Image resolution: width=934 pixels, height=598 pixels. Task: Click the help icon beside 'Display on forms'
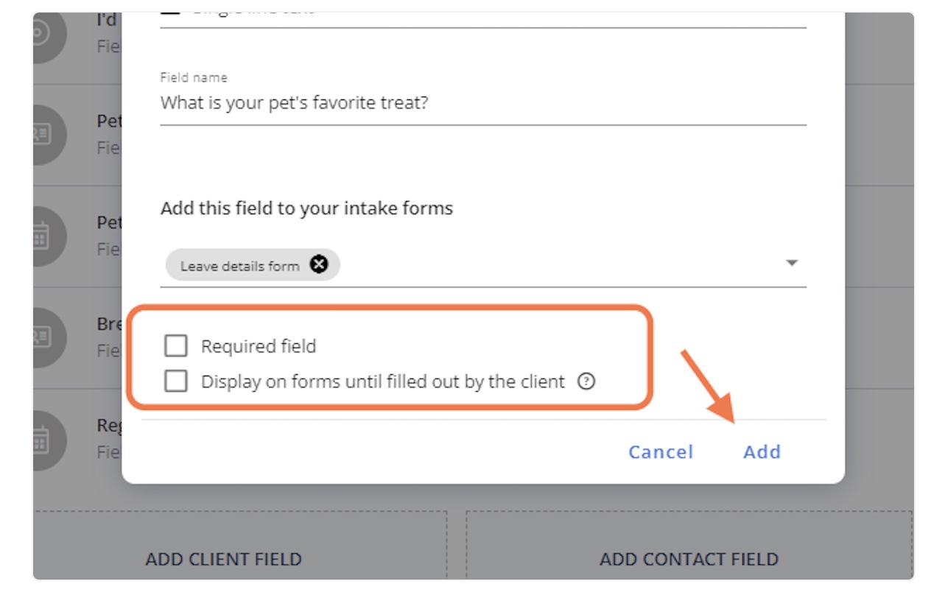click(586, 381)
